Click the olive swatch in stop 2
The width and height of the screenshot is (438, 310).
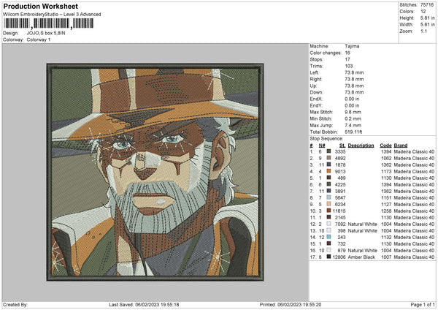(x=329, y=159)
